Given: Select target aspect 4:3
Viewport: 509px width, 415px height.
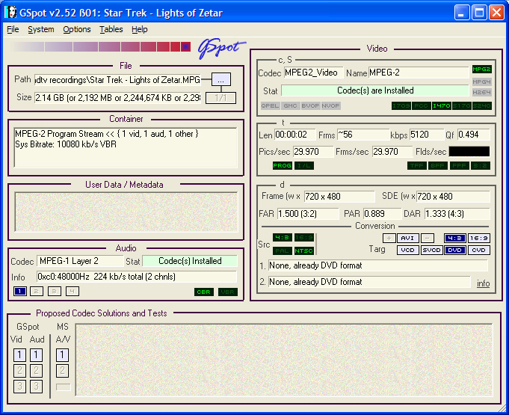Looking at the screenshot, I should point(455,239).
